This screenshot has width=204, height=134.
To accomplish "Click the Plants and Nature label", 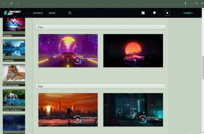I will [12, 110].
